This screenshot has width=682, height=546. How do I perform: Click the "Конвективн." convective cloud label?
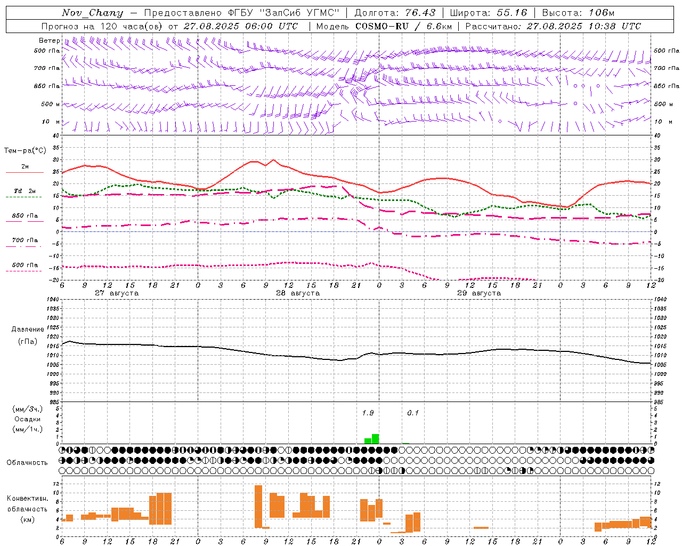pos(28,499)
